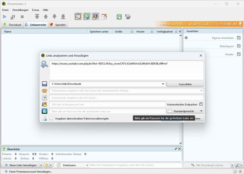Screen dimensions: 244x174
Task: Expand arrow beside Alle Downloads starten
Action: pos(232,165)
